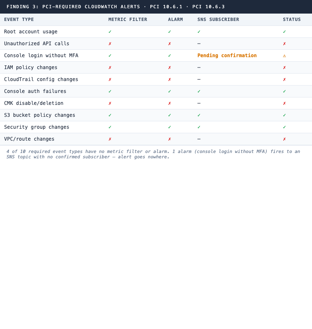Select the Console auth failures row label
This screenshot has height=329, width=312.
tap(35, 91)
